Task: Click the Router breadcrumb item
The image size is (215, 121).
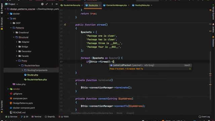Action: 120,113
